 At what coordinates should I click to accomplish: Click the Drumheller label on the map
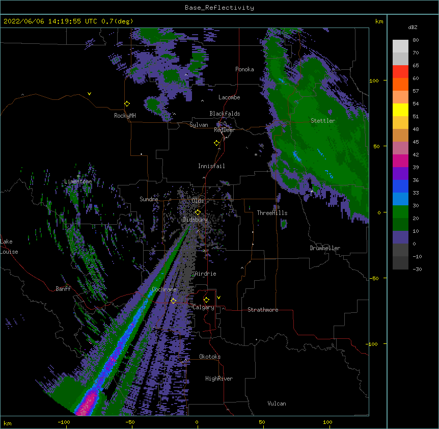point(325,248)
